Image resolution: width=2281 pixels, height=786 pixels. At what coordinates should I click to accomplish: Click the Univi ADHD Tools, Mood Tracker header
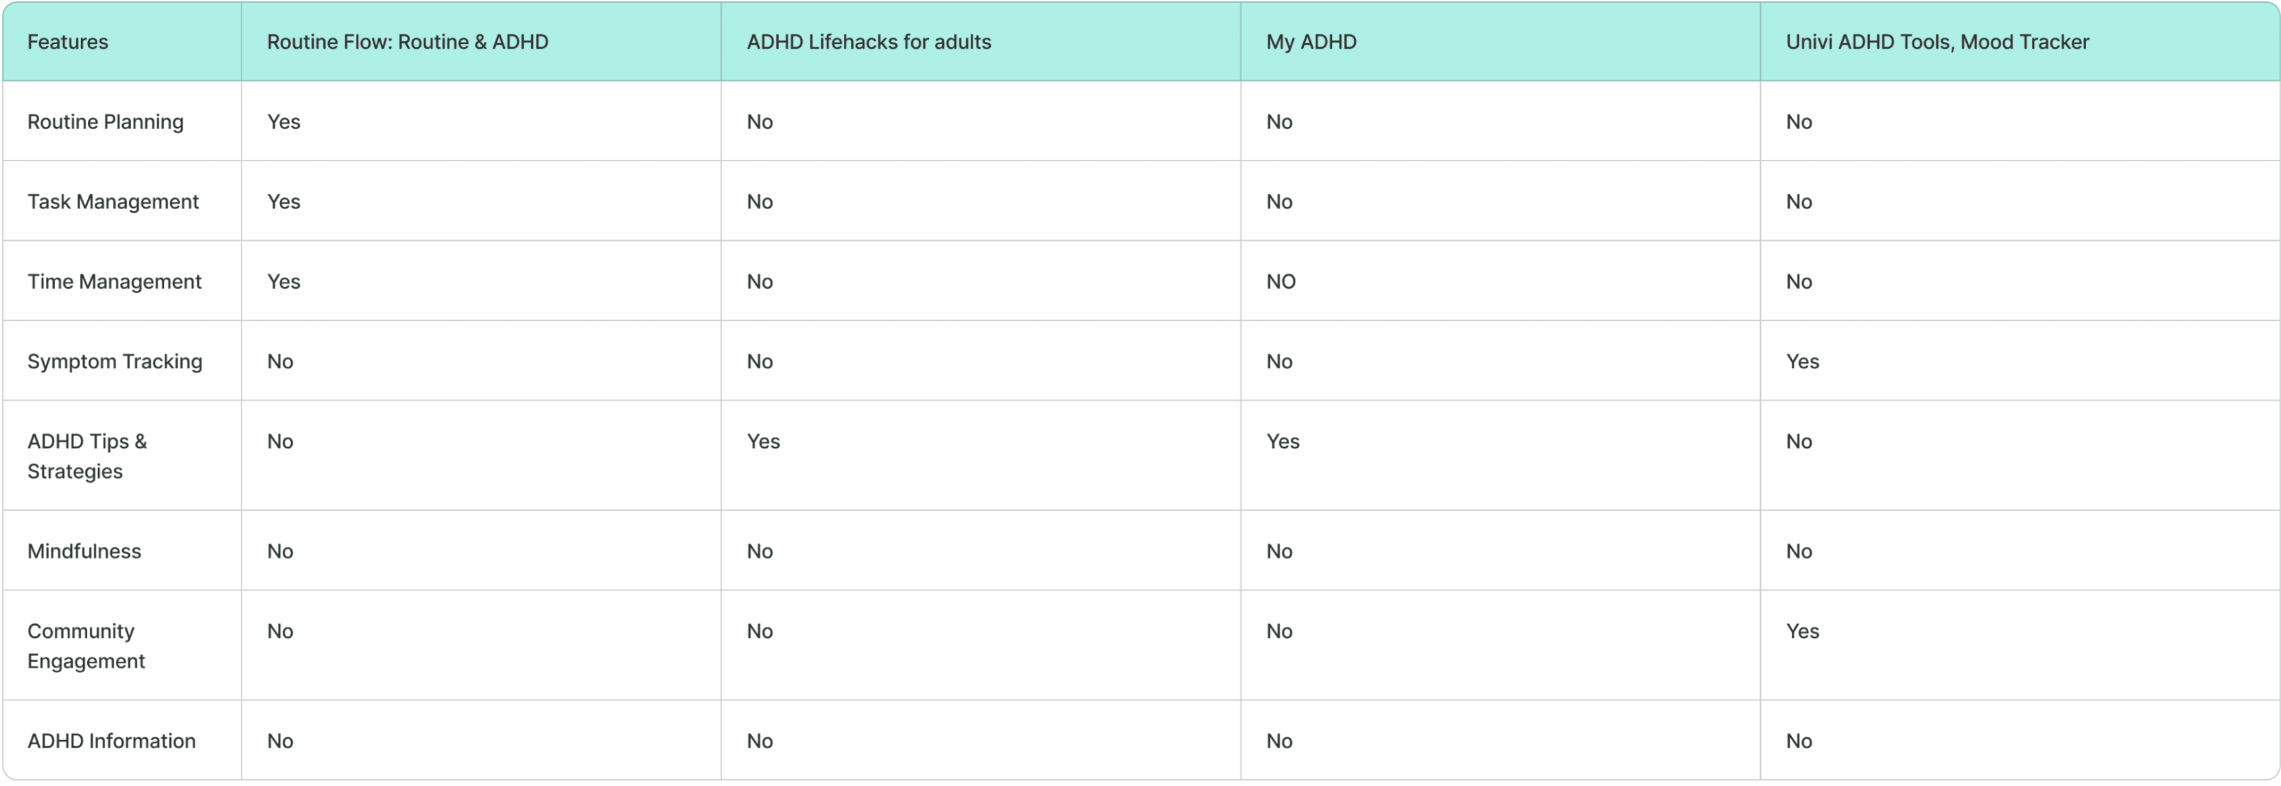pyautogui.click(x=1937, y=42)
